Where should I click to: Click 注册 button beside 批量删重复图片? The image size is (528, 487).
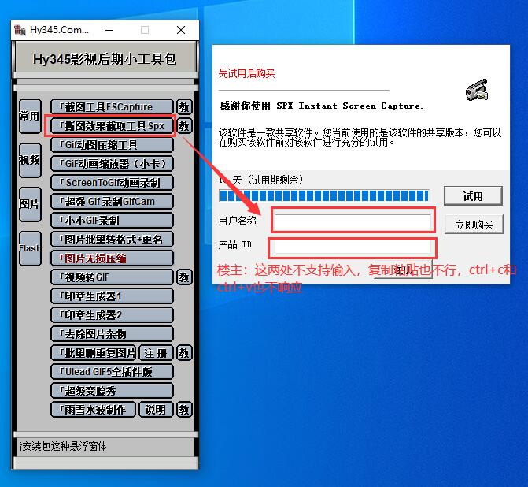tap(156, 353)
